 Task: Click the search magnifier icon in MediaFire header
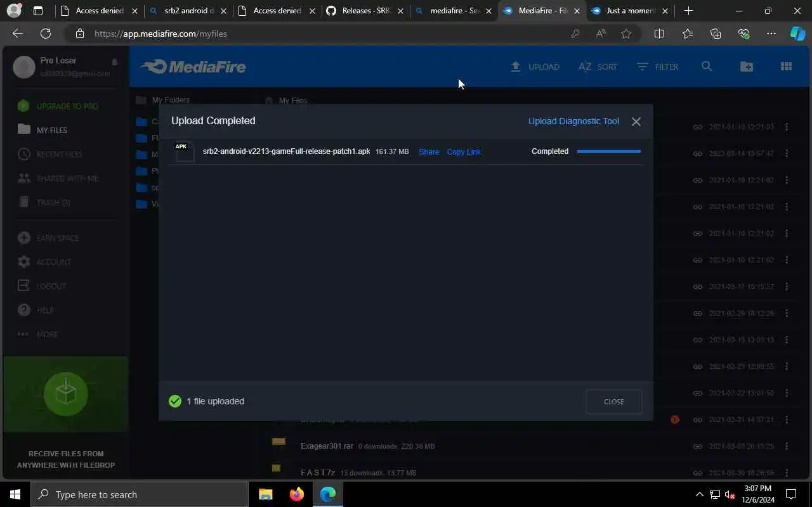[707, 67]
